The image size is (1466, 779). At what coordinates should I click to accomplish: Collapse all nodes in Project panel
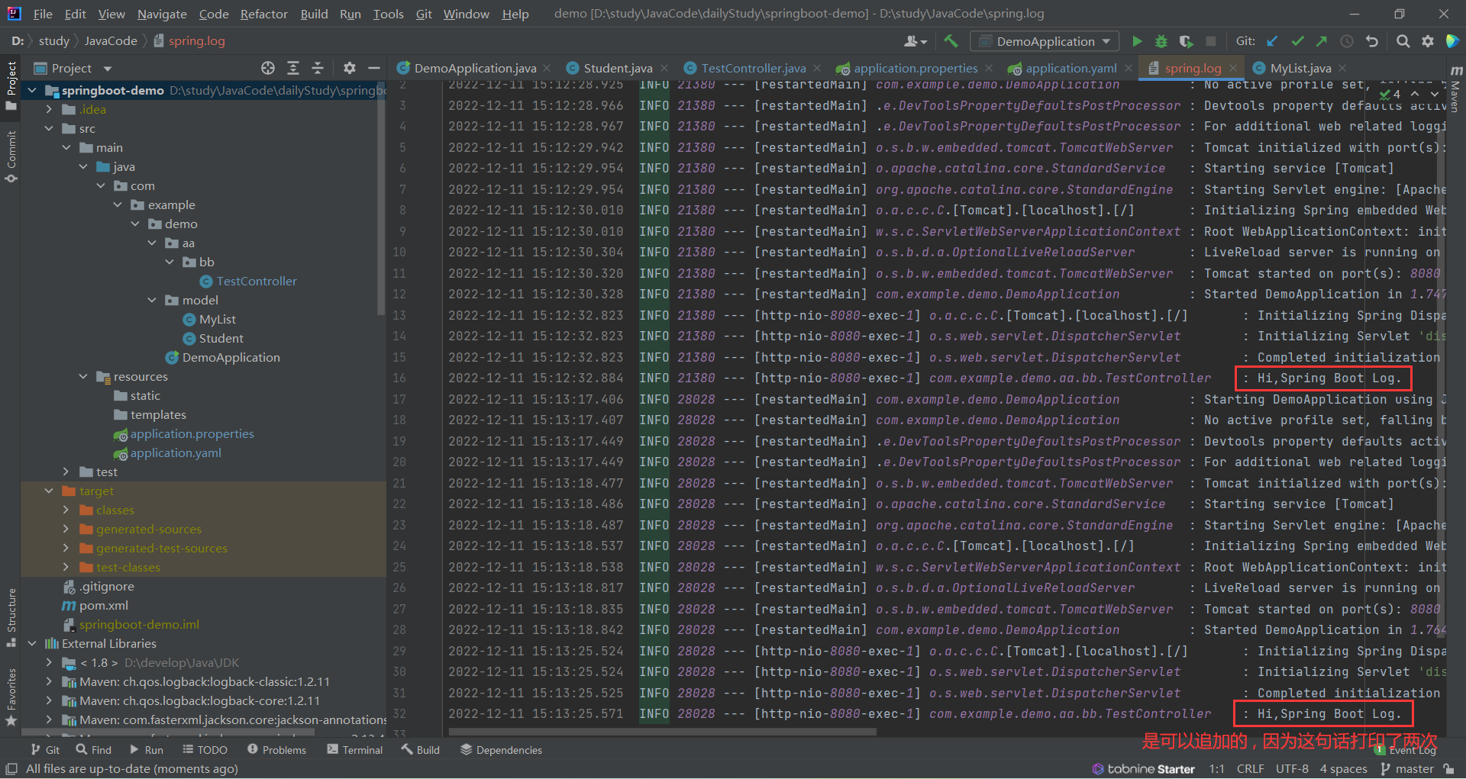tap(318, 68)
